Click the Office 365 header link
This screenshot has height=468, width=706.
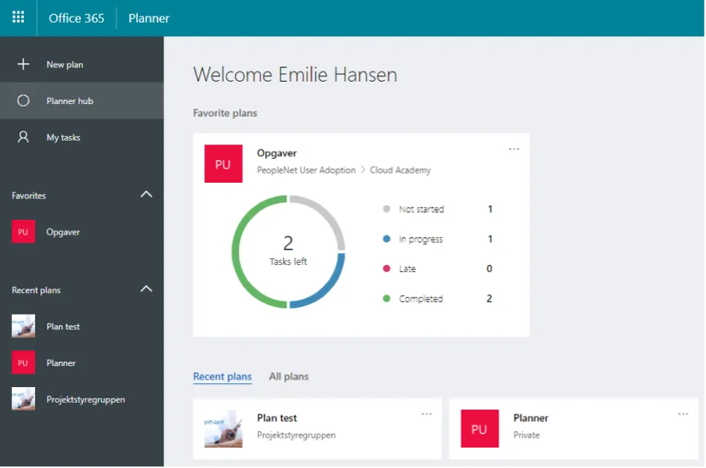tap(76, 18)
